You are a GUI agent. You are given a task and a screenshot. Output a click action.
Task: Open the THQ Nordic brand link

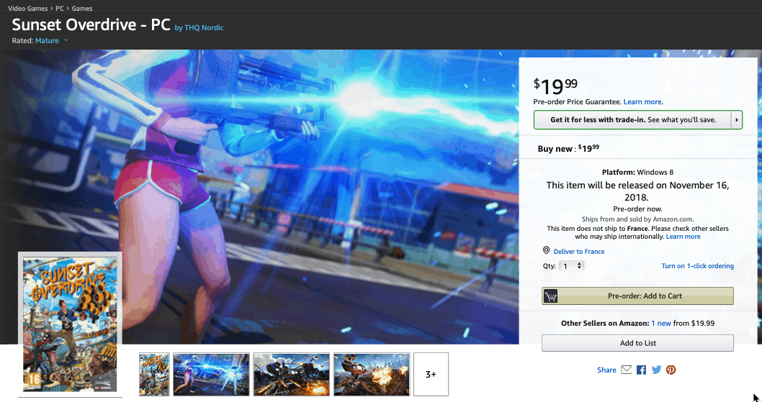pos(204,27)
